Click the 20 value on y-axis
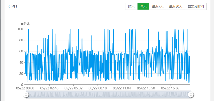The image size is (216, 101). coord(21,74)
